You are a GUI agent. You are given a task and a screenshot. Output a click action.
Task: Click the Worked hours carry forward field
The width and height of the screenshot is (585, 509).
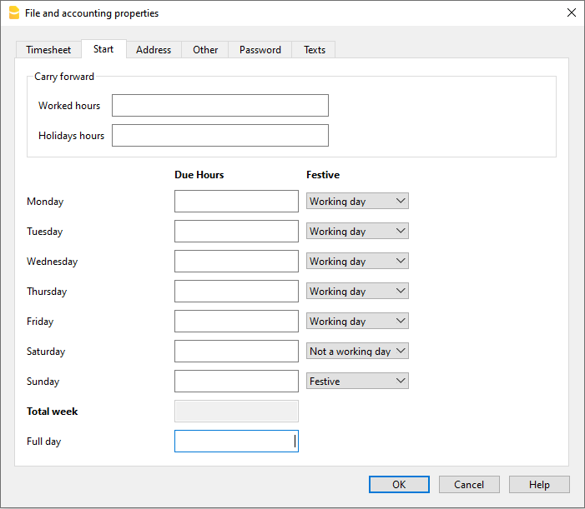pos(220,106)
